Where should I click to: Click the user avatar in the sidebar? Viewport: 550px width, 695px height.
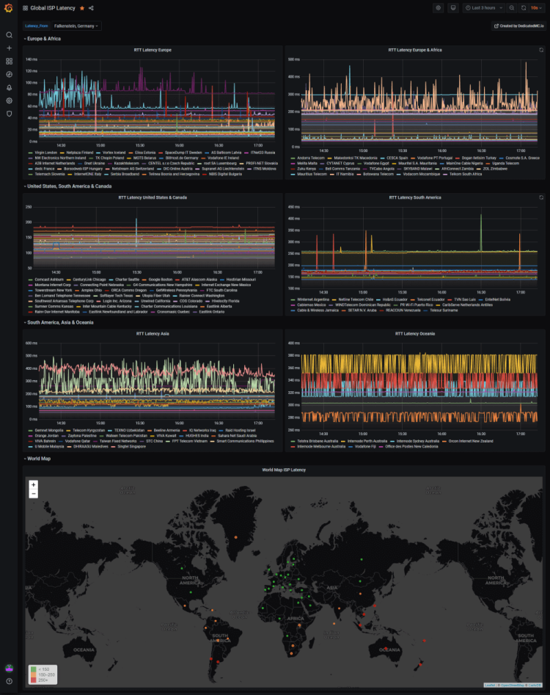[x=9, y=668]
